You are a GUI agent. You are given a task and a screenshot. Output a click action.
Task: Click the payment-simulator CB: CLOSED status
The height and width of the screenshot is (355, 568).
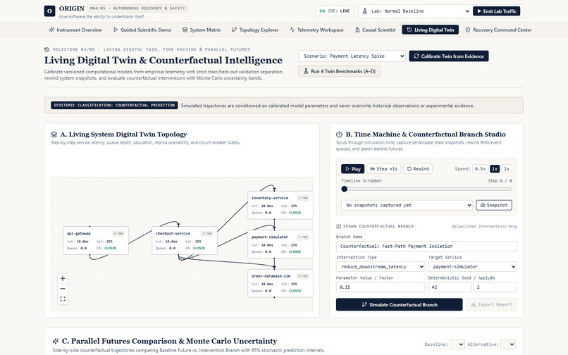[x=291, y=251]
